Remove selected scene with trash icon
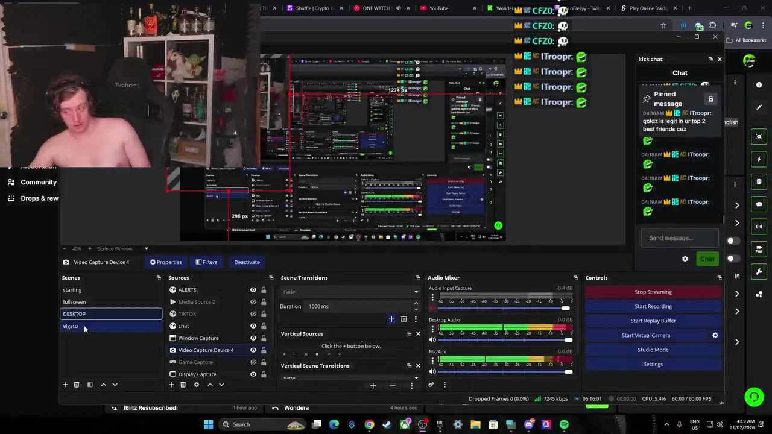 pos(77,385)
